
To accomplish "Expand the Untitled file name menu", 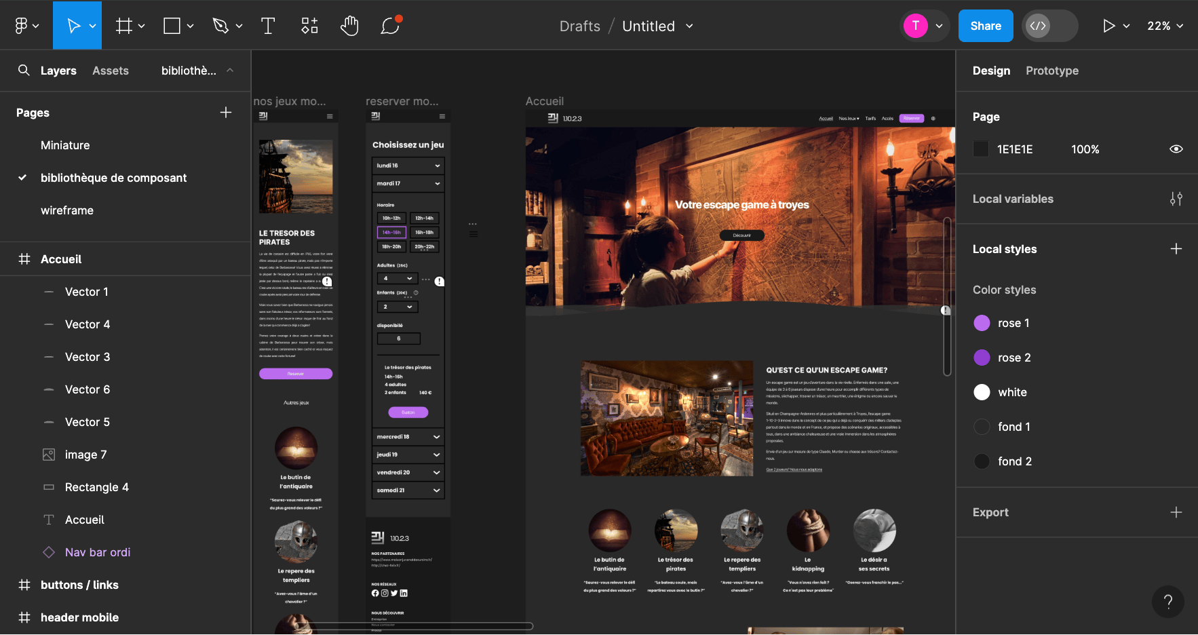I will pos(690,26).
